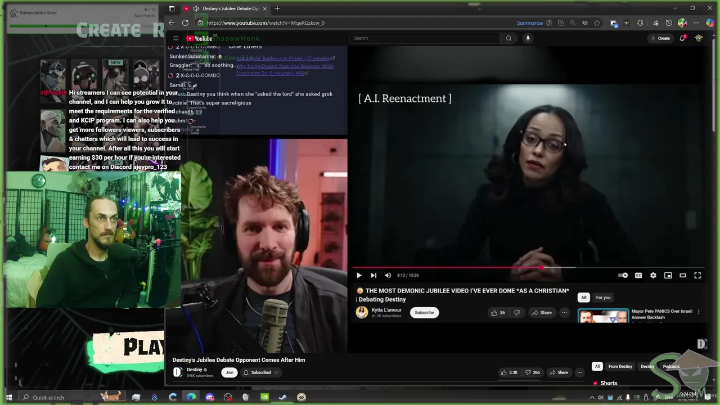Click YouTube search magnifier button
The height and width of the screenshot is (405, 720).
(x=508, y=38)
